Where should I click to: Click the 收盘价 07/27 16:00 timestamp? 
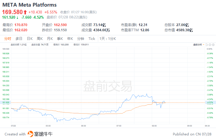point(78,12)
